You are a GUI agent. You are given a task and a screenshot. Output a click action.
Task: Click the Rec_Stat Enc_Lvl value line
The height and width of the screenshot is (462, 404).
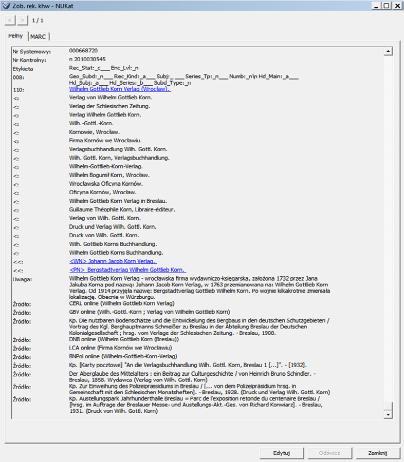104,68
